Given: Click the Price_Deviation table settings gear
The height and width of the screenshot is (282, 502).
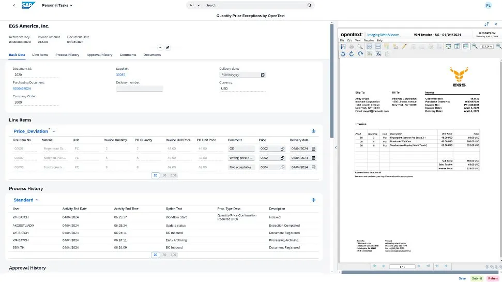Looking at the screenshot, I should [313, 131].
